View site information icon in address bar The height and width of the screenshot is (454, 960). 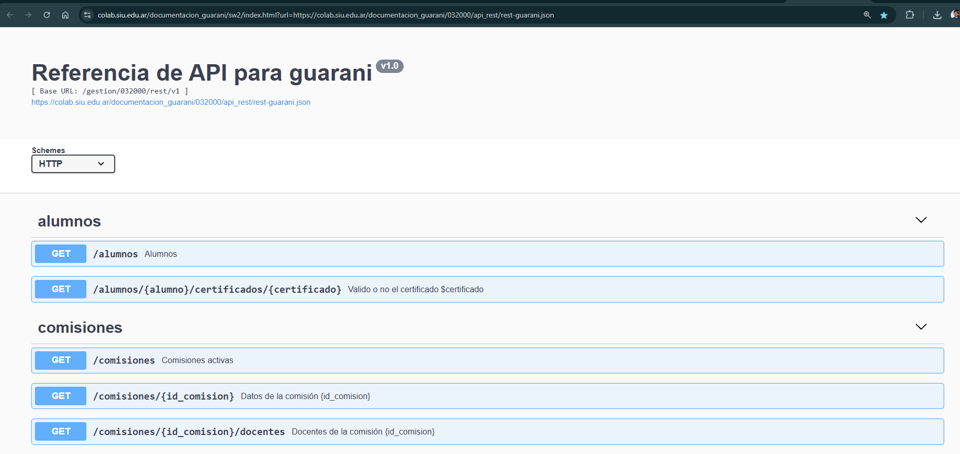tap(87, 15)
